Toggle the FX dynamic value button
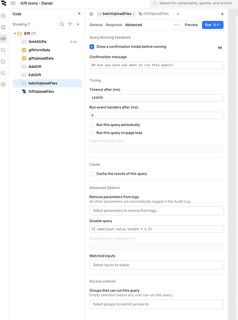The image size is (238, 320). (x=220, y=48)
